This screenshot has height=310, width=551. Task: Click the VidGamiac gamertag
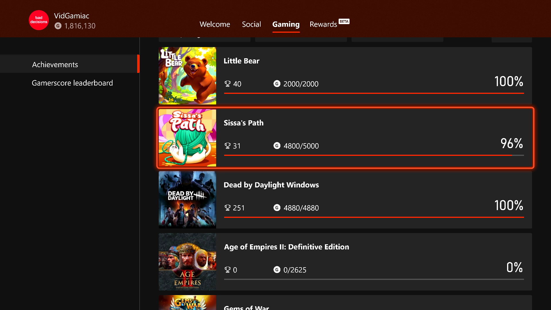(x=71, y=16)
